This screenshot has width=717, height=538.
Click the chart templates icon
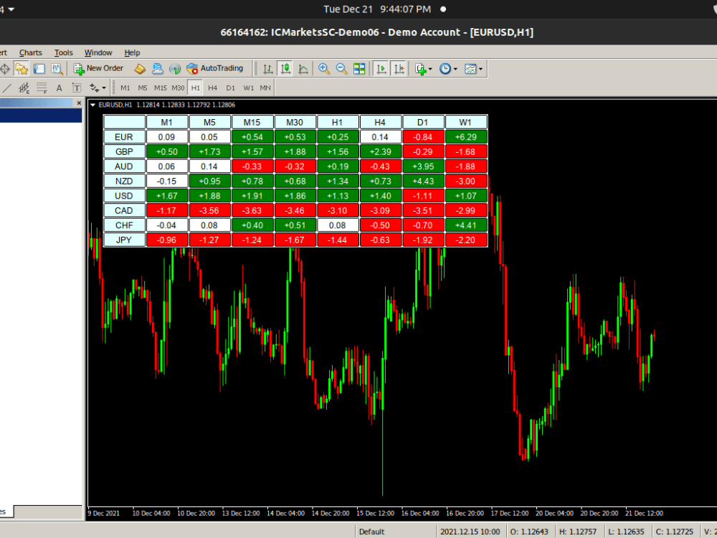pos(470,69)
